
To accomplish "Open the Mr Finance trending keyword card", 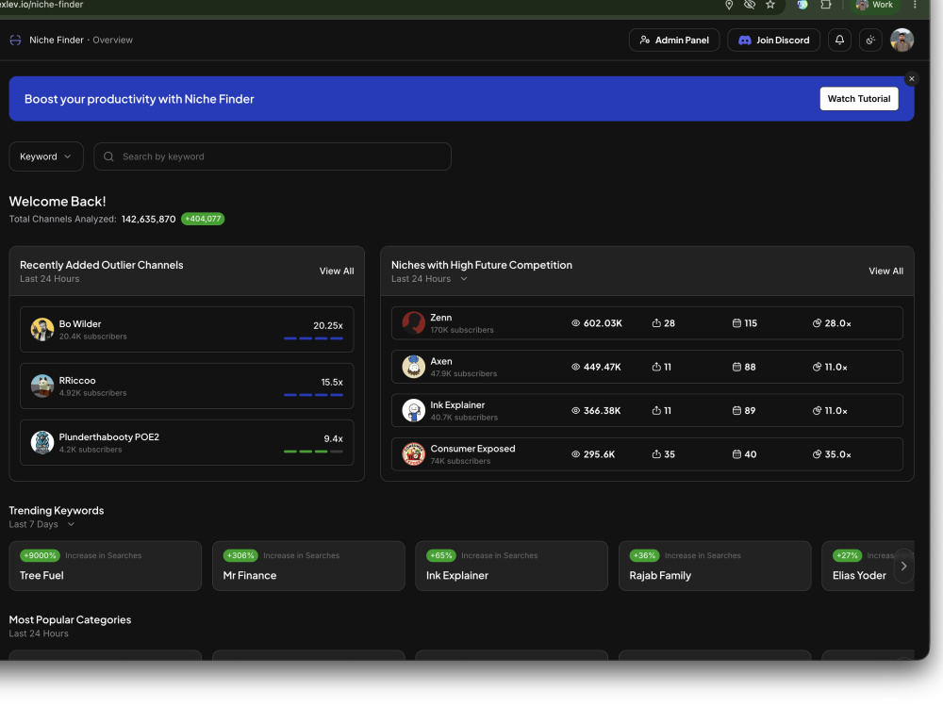I will click(308, 566).
